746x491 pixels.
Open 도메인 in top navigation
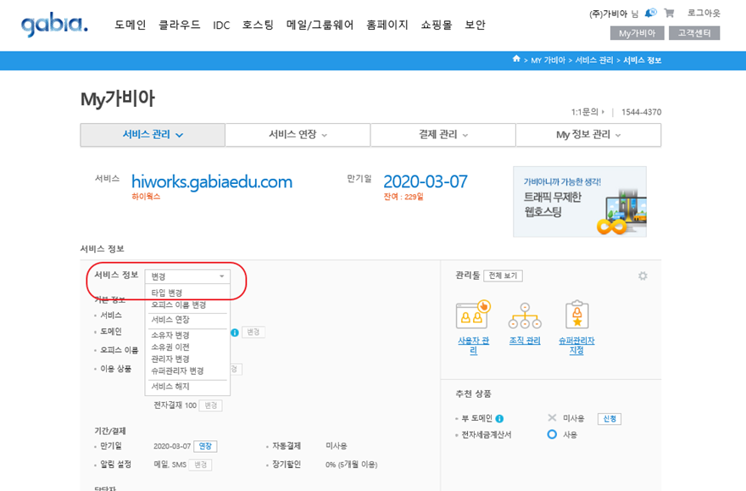pos(130,25)
